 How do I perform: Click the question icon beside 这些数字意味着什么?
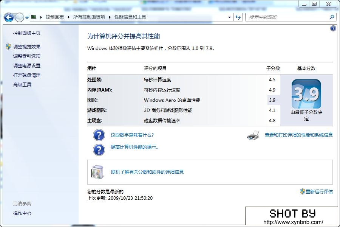[99, 135]
